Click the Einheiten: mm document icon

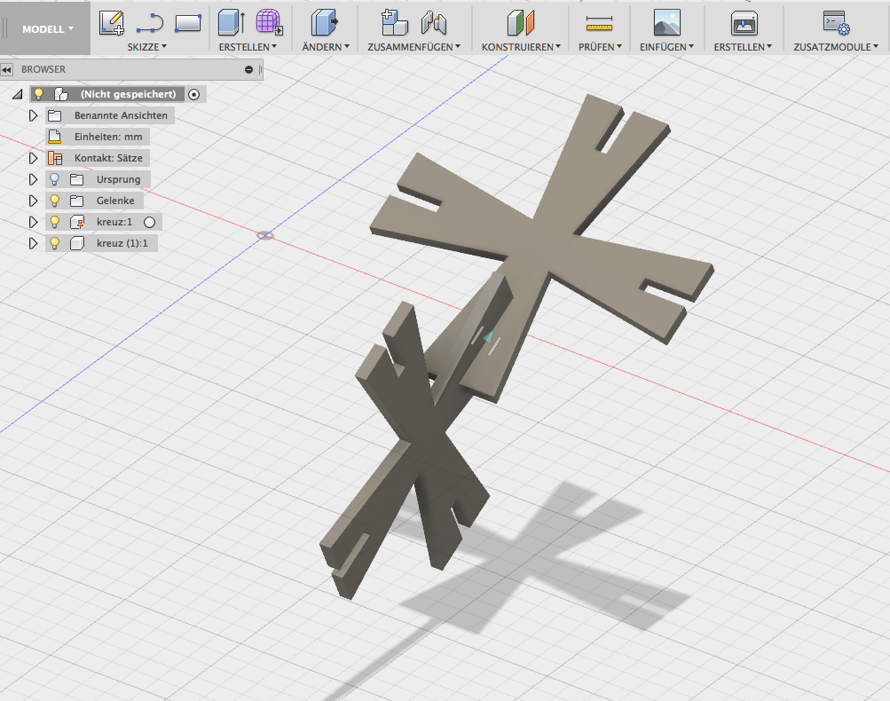(54, 137)
